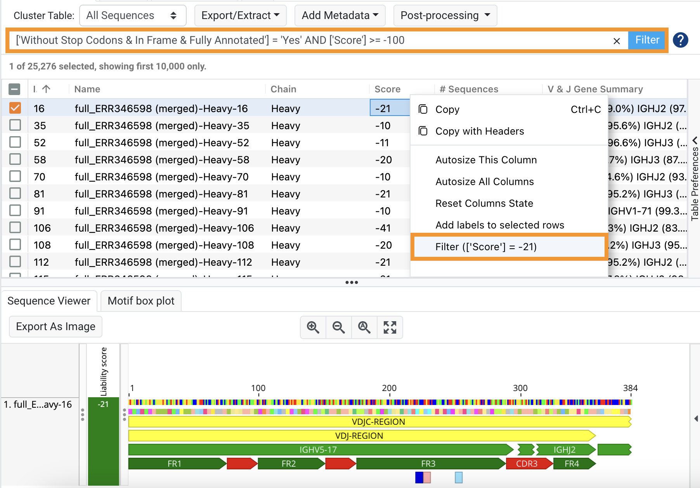The height and width of the screenshot is (488, 700).
Task: Check the checkbox for row 91
Action: tap(15, 211)
